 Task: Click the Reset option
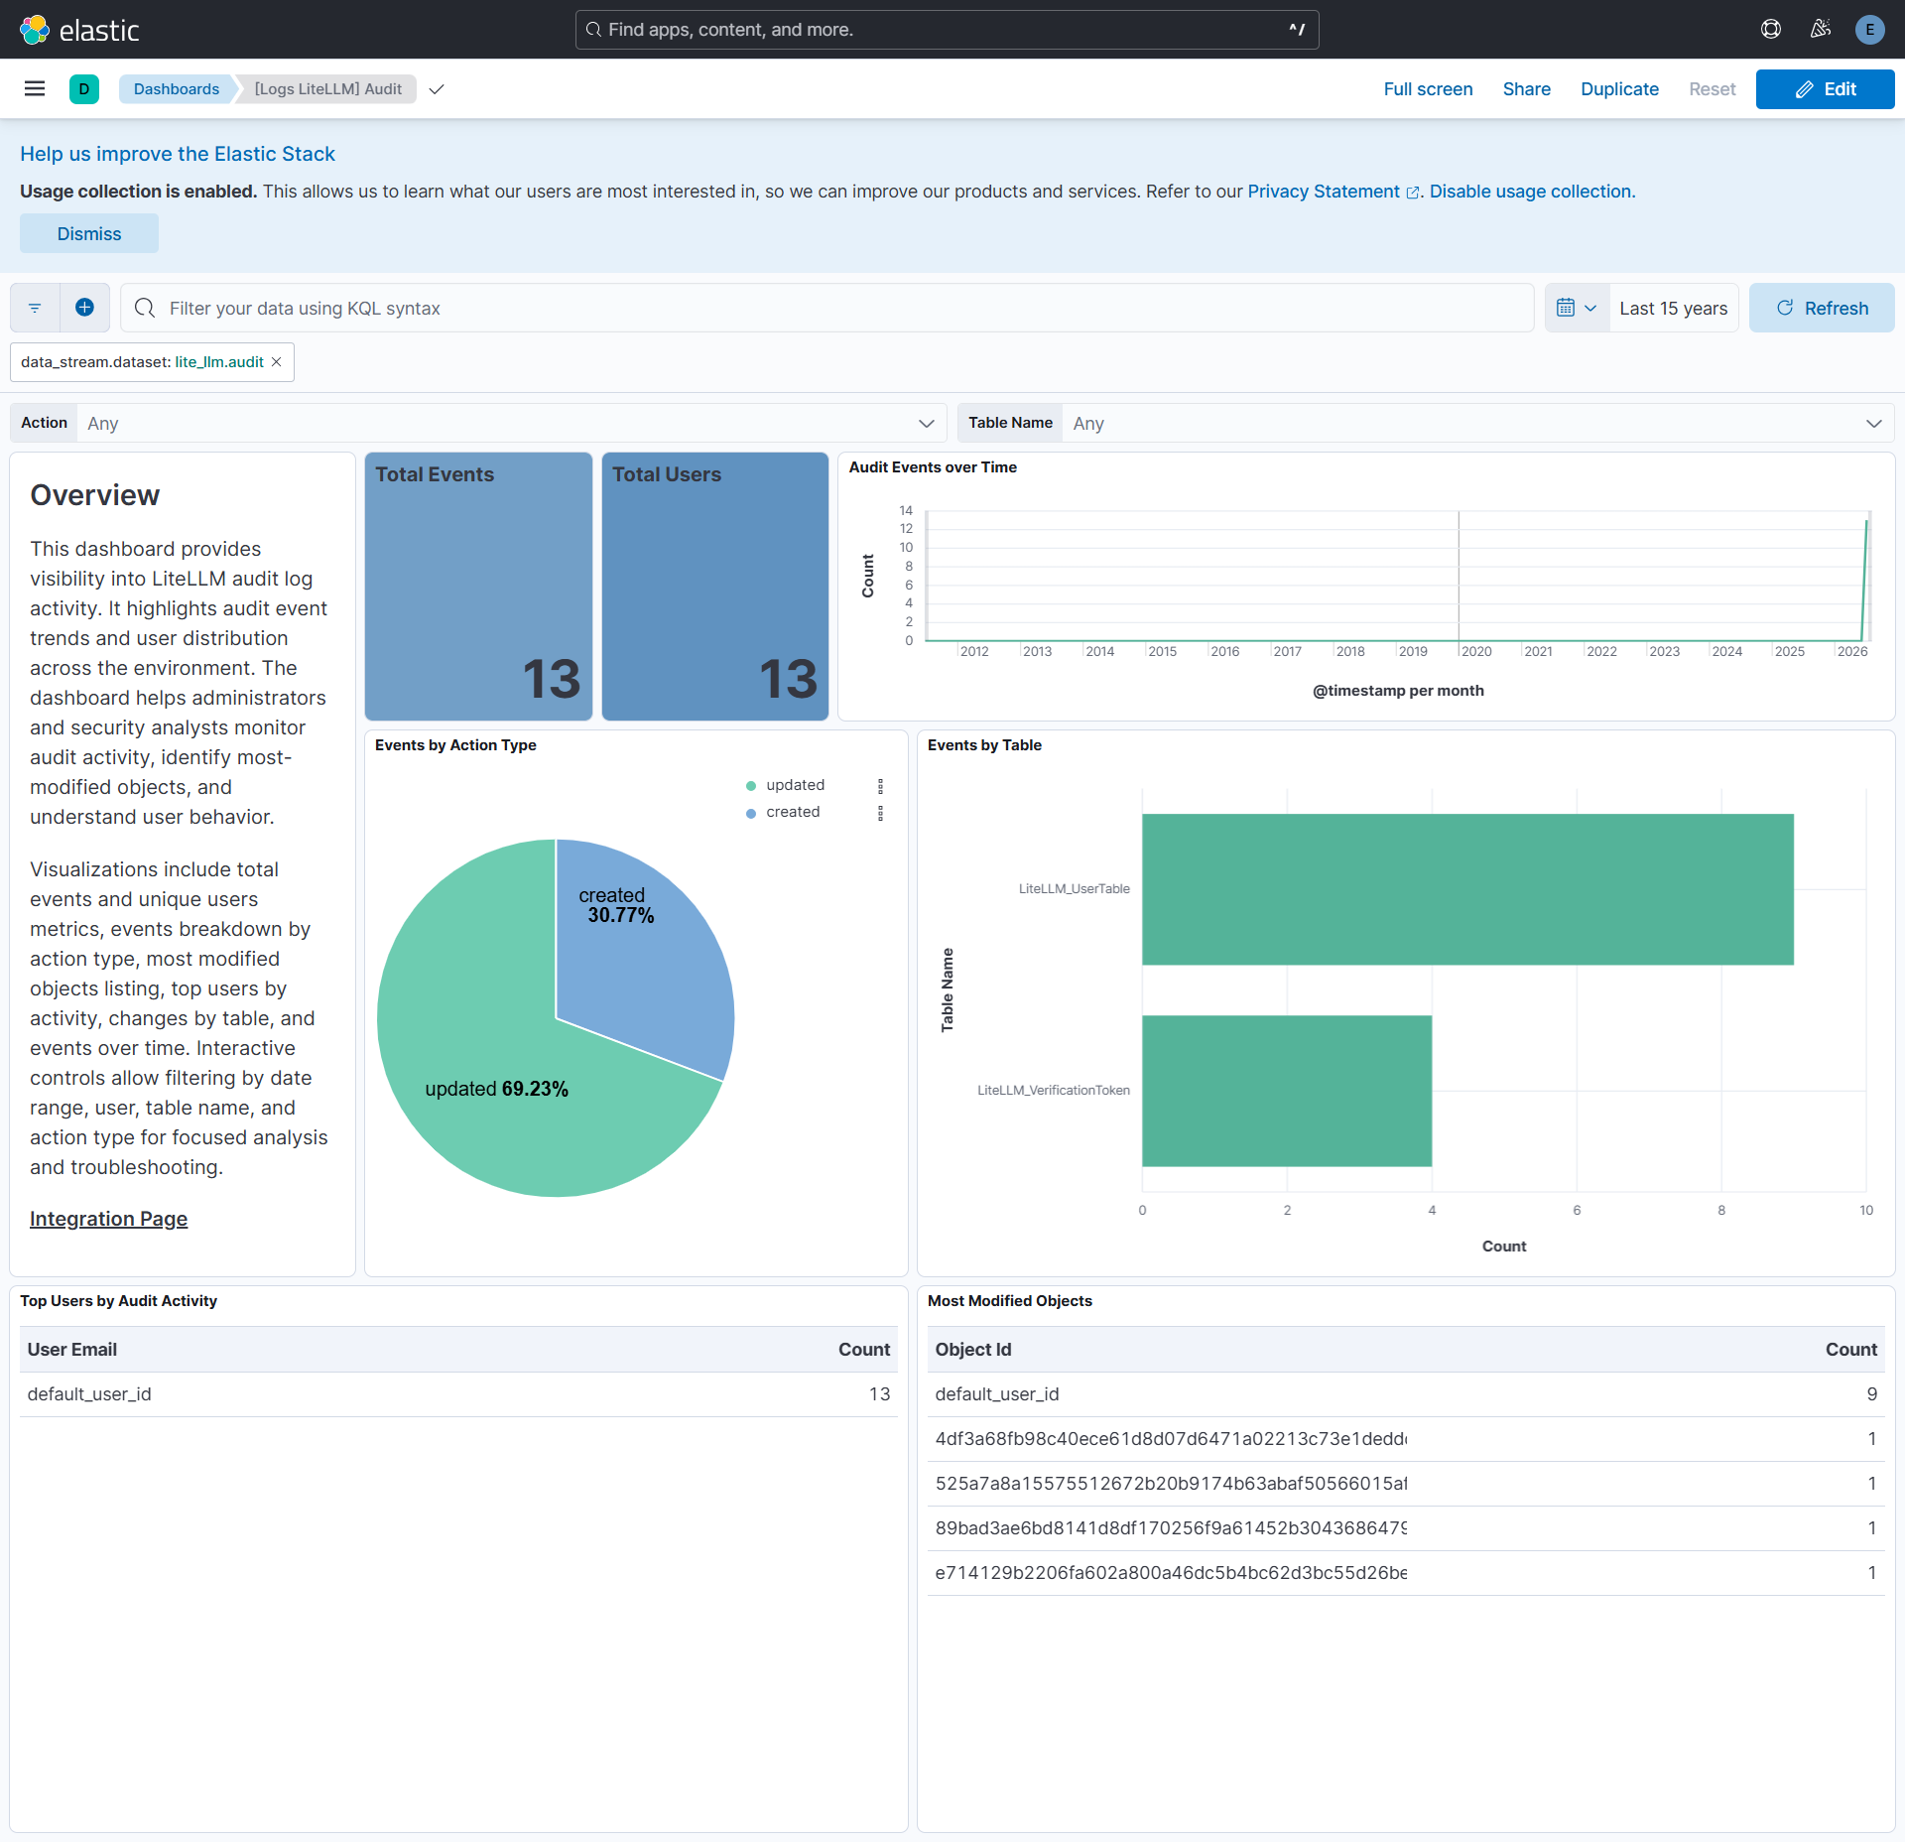[x=1712, y=89]
